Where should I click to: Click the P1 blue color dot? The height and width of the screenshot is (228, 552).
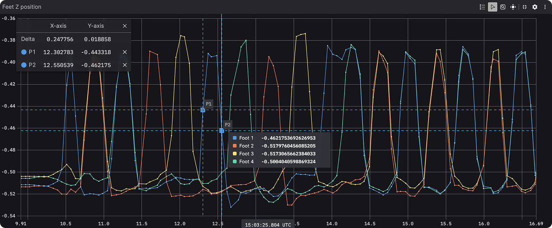click(24, 52)
